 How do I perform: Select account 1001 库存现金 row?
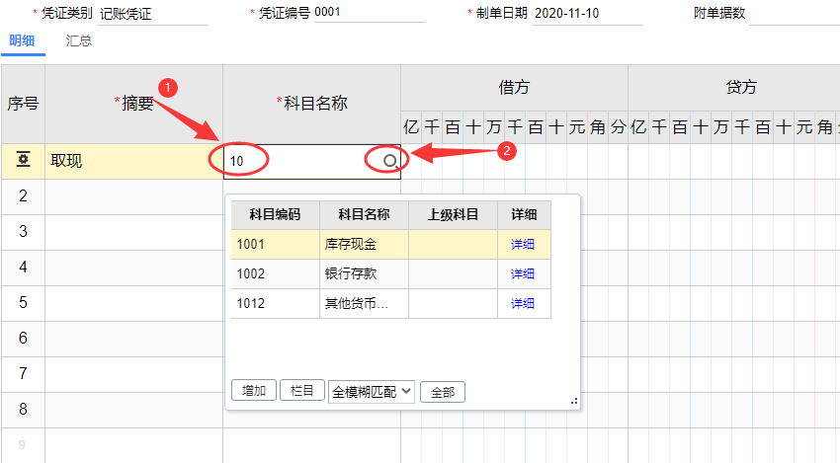(x=391, y=245)
